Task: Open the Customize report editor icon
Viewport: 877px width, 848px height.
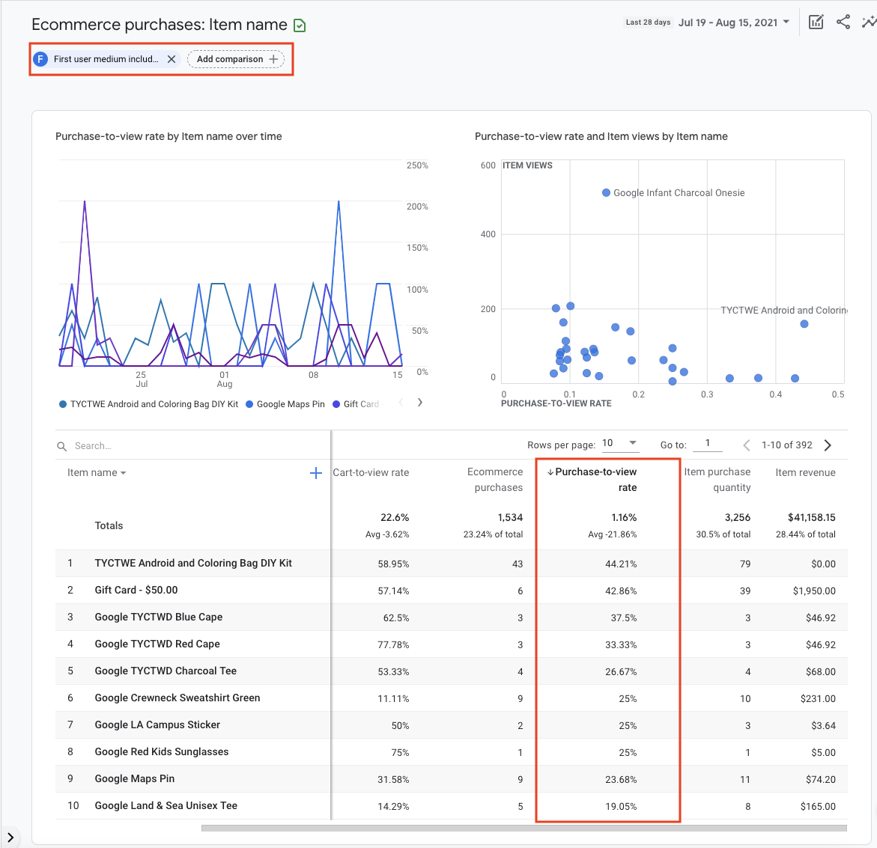Action: tap(816, 22)
